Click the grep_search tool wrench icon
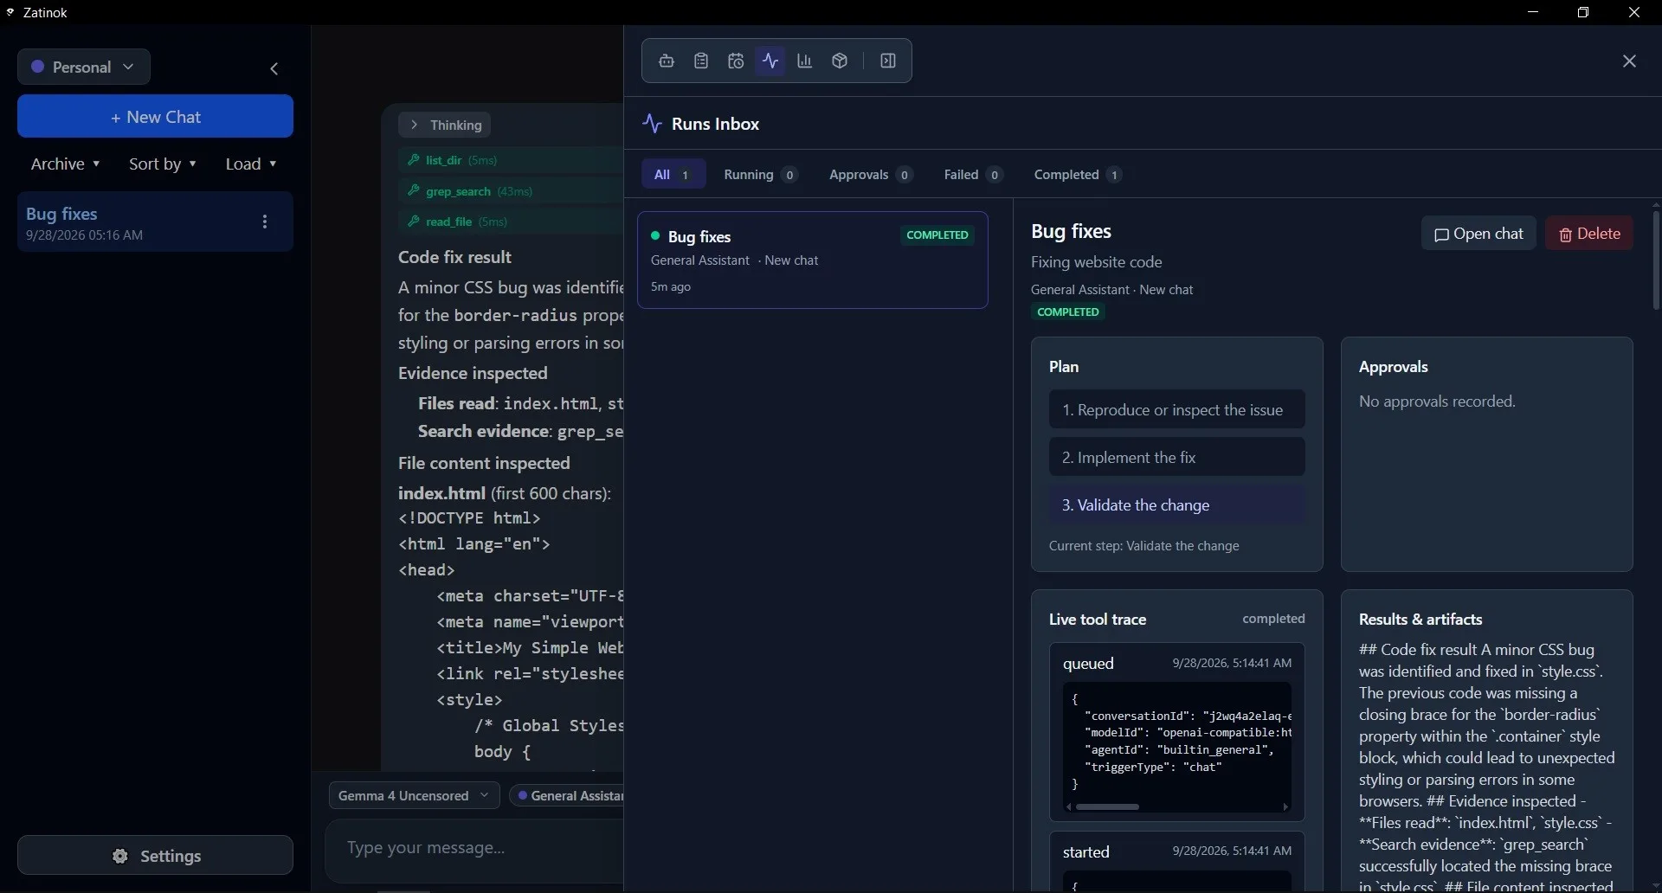The width and height of the screenshot is (1662, 893). click(414, 191)
